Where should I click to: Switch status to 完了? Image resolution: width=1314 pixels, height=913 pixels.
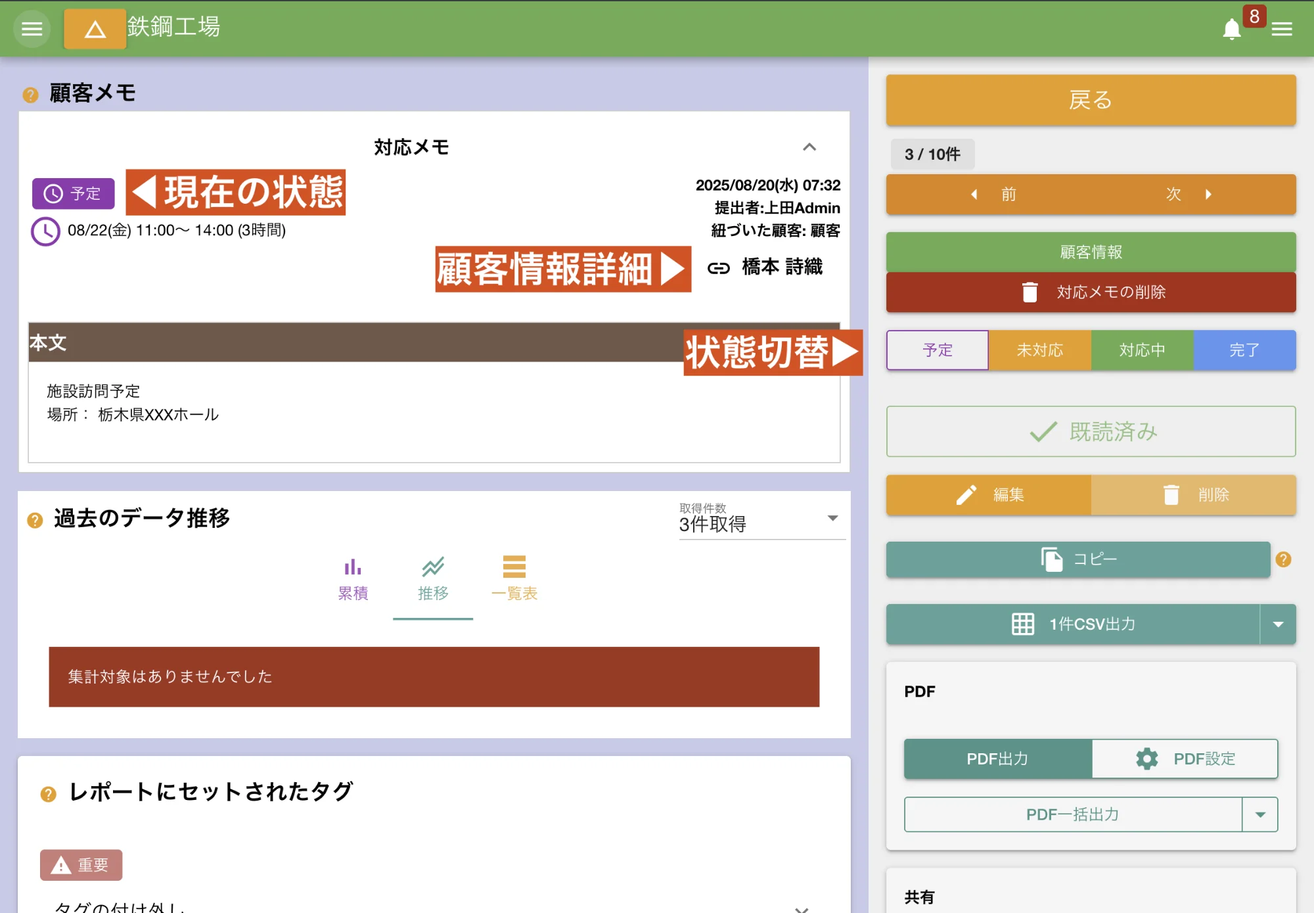point(1244,350)
